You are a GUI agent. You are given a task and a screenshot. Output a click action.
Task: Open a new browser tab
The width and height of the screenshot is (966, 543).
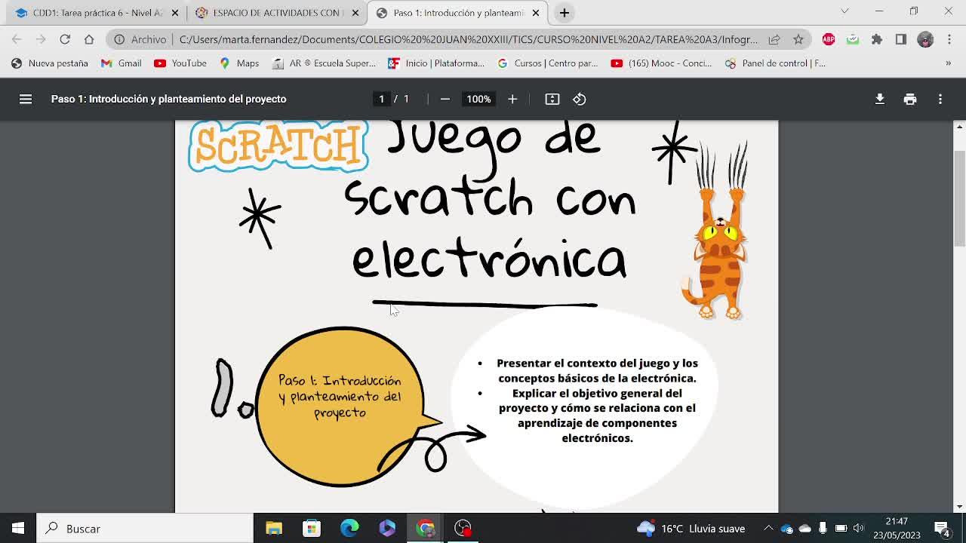click(x=564, y=13)
